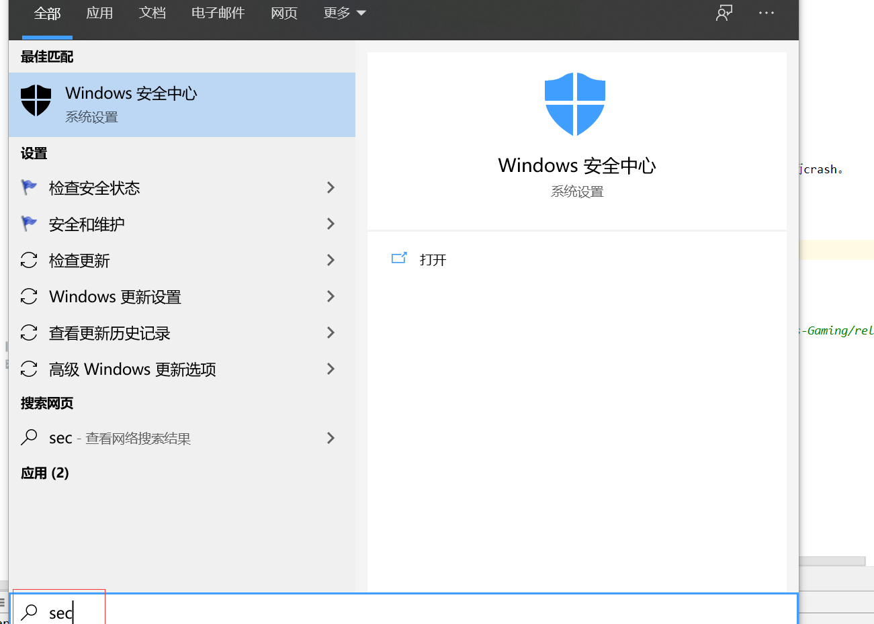Click the refresh icon beside 检查更新
The width and height of the screenshot is (874, 624).
[x=29, y=260]
